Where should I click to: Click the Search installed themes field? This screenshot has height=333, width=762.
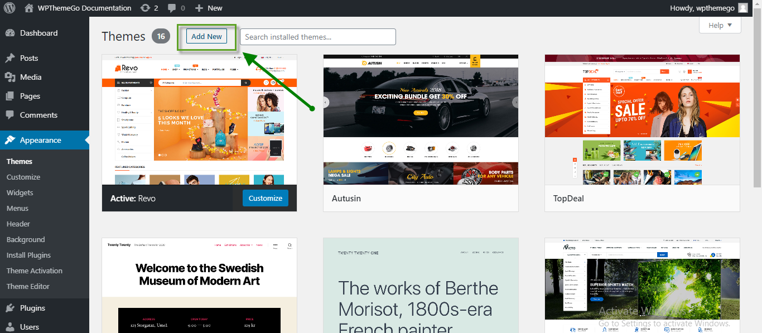[317, 37]
